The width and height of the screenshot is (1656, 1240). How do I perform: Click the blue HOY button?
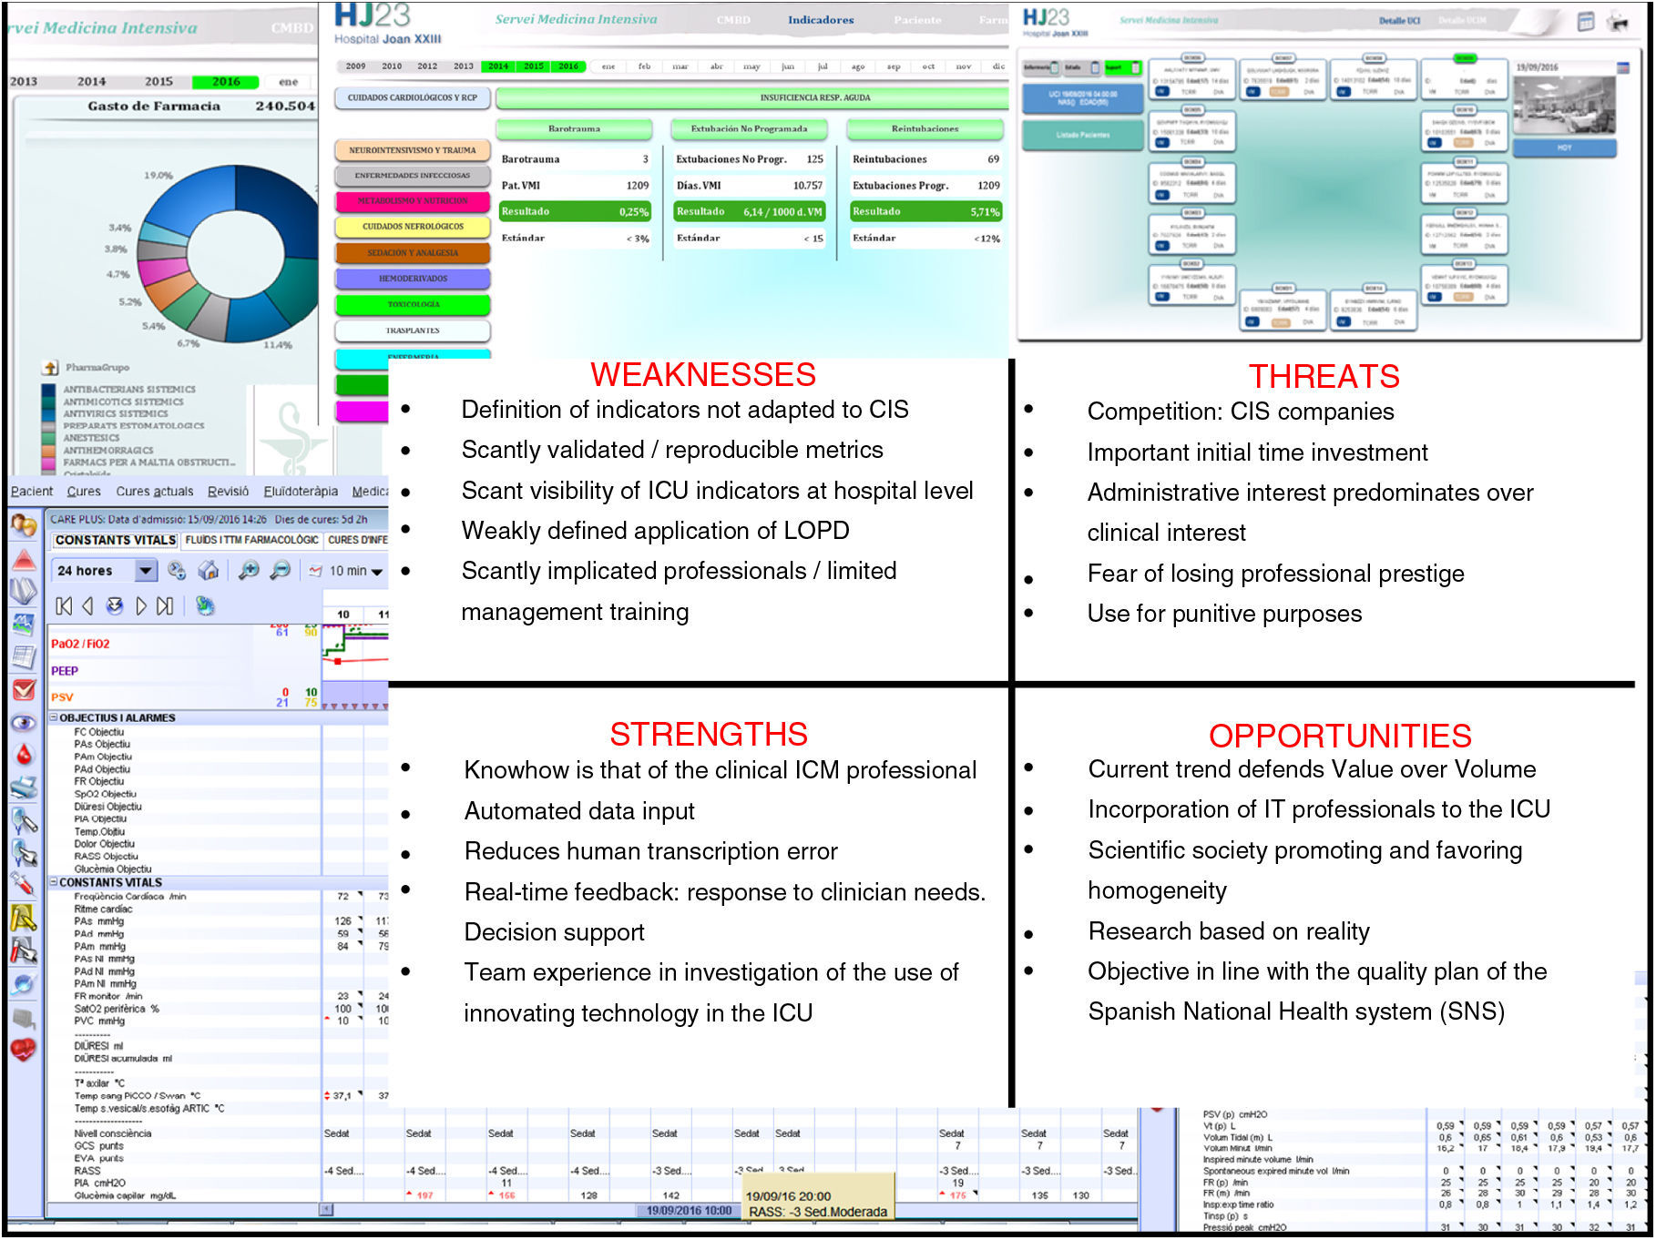1563,147
